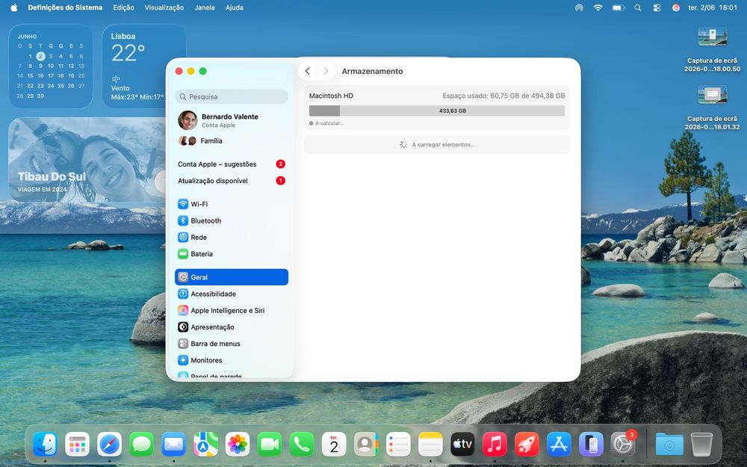
Task: Open Família settings
Action: [x=232, y=140]
